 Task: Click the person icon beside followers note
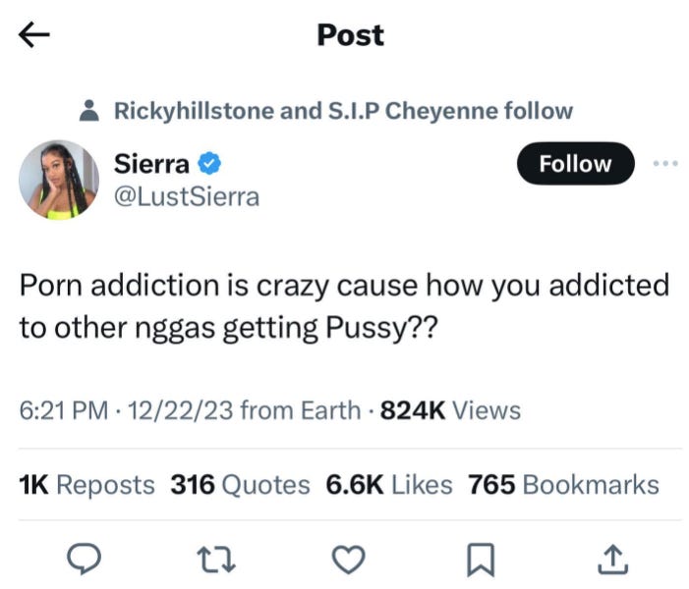[89, 110]
